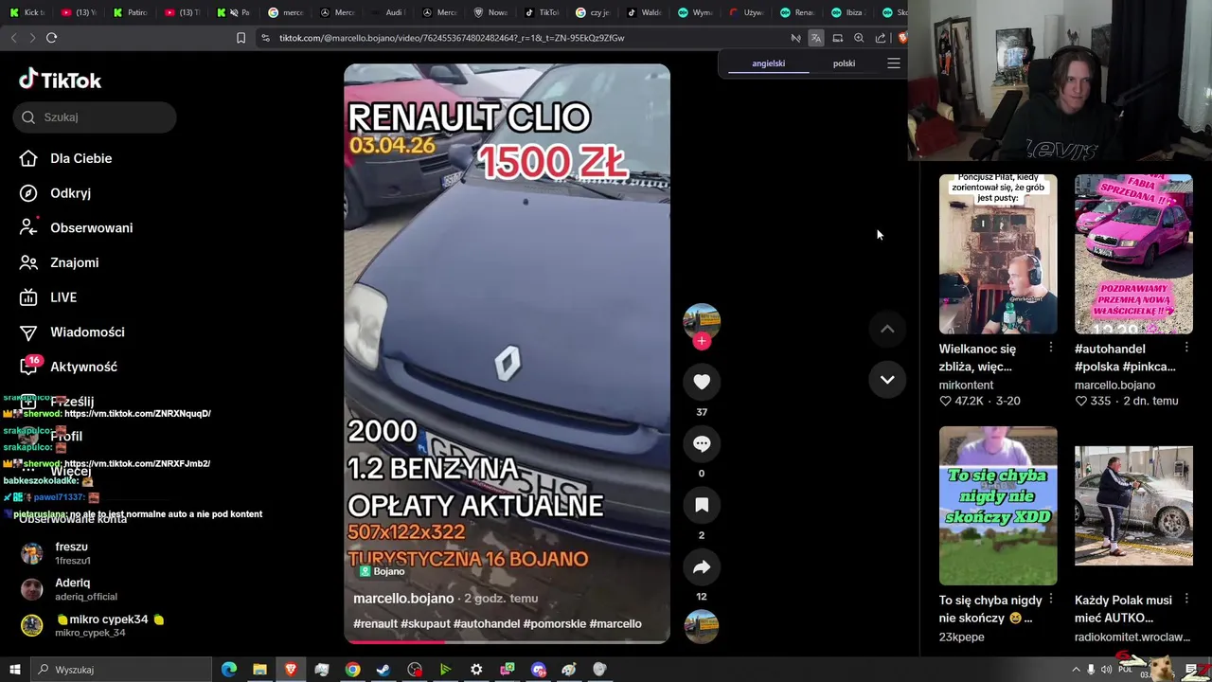Open the pink Fabia sprzedana video thumbnail
The image size is (1212, 682).
click(1133, 254)
